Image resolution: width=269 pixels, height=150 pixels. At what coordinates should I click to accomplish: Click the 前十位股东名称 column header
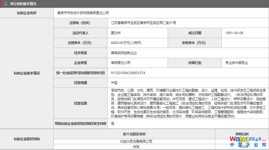coord(134,134)
